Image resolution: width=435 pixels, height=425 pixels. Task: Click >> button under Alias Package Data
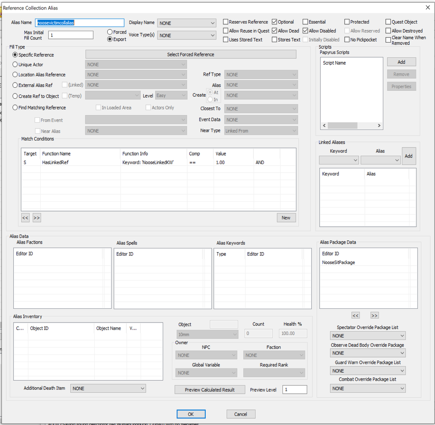(x=375, y=315)
